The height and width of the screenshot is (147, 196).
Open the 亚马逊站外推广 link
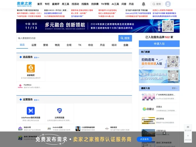[x=77, y=16]
